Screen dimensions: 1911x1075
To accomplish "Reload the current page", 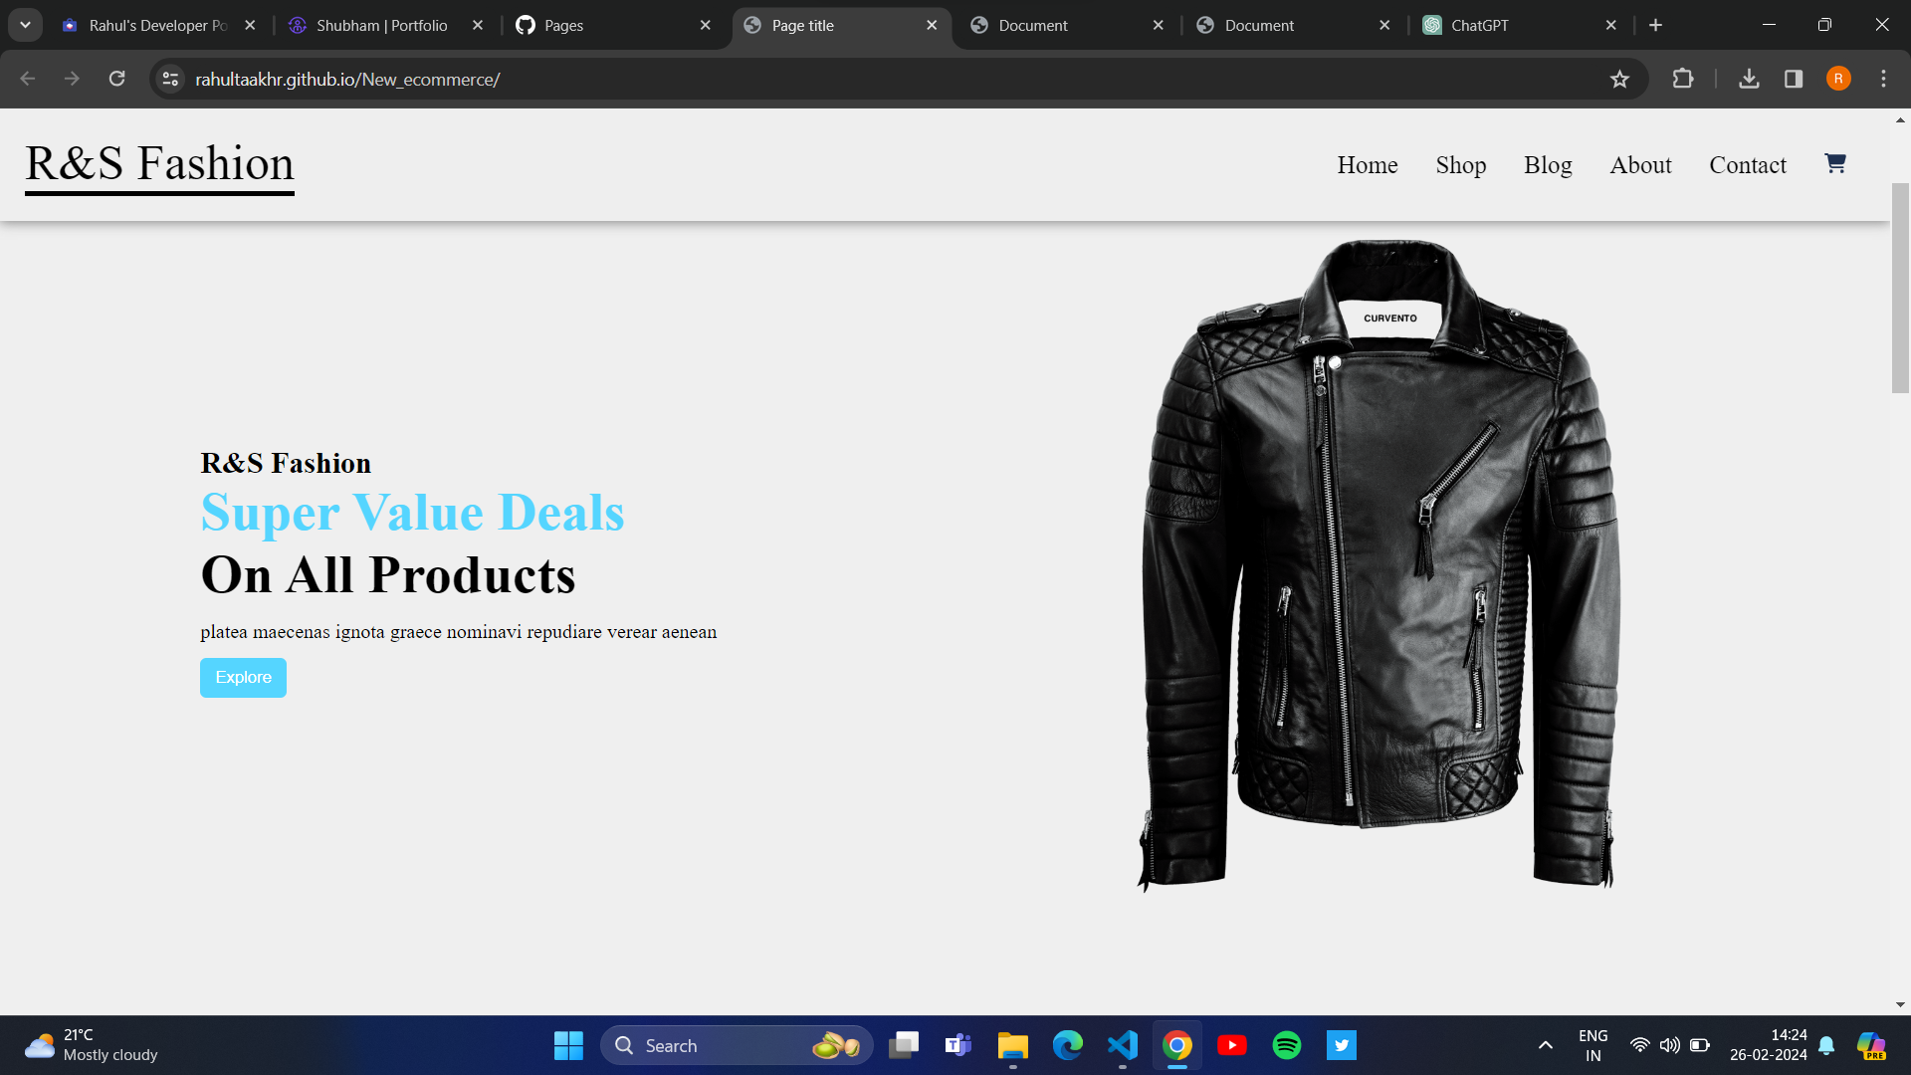I will 116,79.
